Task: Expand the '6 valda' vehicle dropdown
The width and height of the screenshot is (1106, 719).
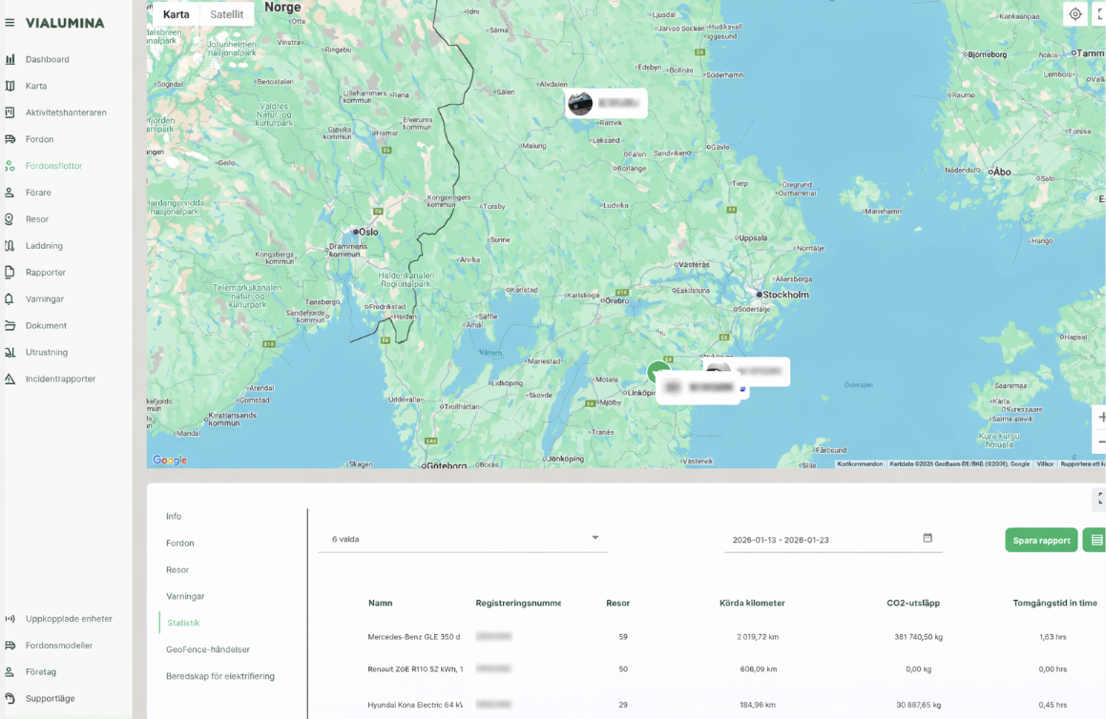Action: tap(595, 539)
